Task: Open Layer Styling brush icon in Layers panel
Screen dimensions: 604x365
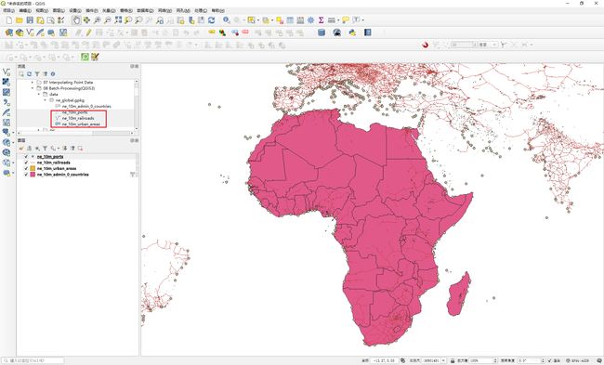Action: click(x=21, y=149)
